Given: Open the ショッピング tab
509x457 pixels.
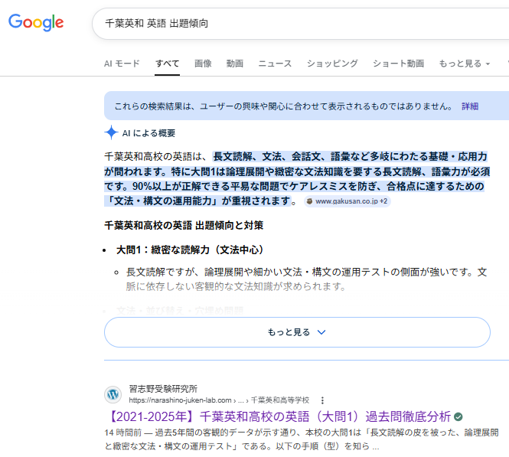Looking at the screenshot, I should 332,64.
